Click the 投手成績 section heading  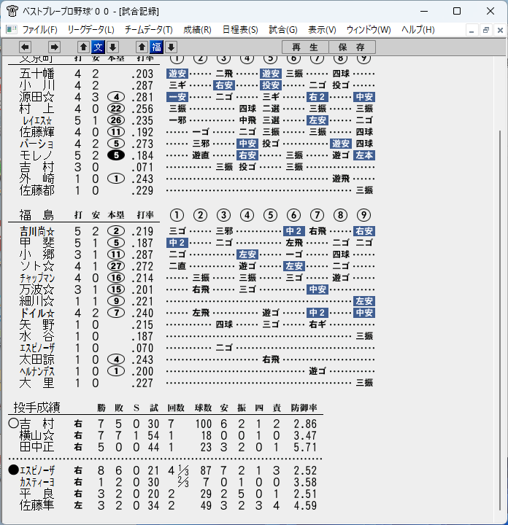tap(37, 408)
